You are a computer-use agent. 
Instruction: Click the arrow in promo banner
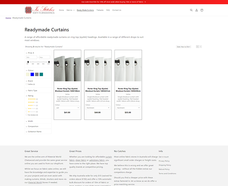pyautogui.click(x=145, y=2)
